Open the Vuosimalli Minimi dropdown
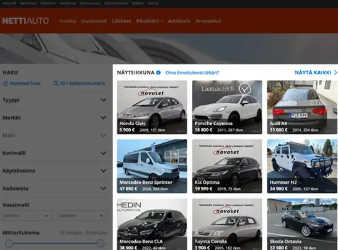This screenshot has width=338, height=250. pos(28,216)
